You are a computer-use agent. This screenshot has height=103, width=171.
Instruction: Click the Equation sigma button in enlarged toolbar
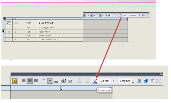pos(95,81)
